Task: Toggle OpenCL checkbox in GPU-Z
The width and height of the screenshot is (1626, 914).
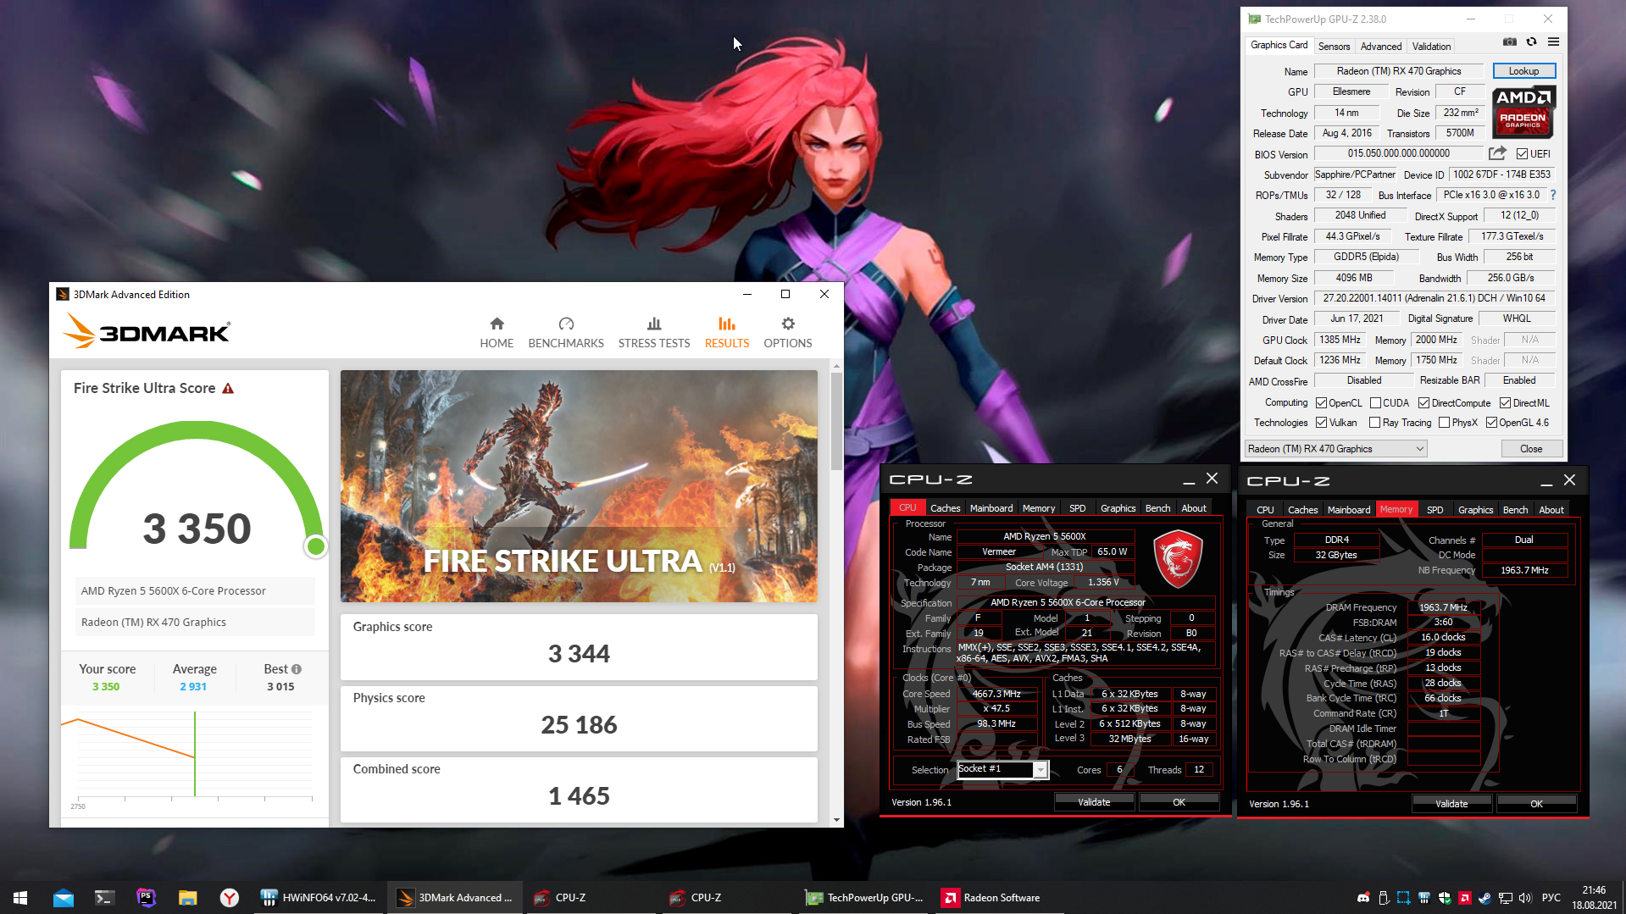Action: [1322, 403]
